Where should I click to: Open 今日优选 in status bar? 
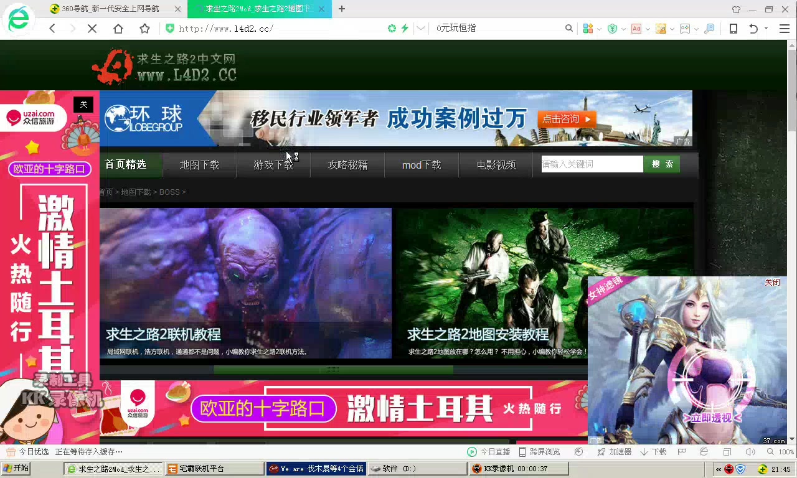click(x=27, y=452)
